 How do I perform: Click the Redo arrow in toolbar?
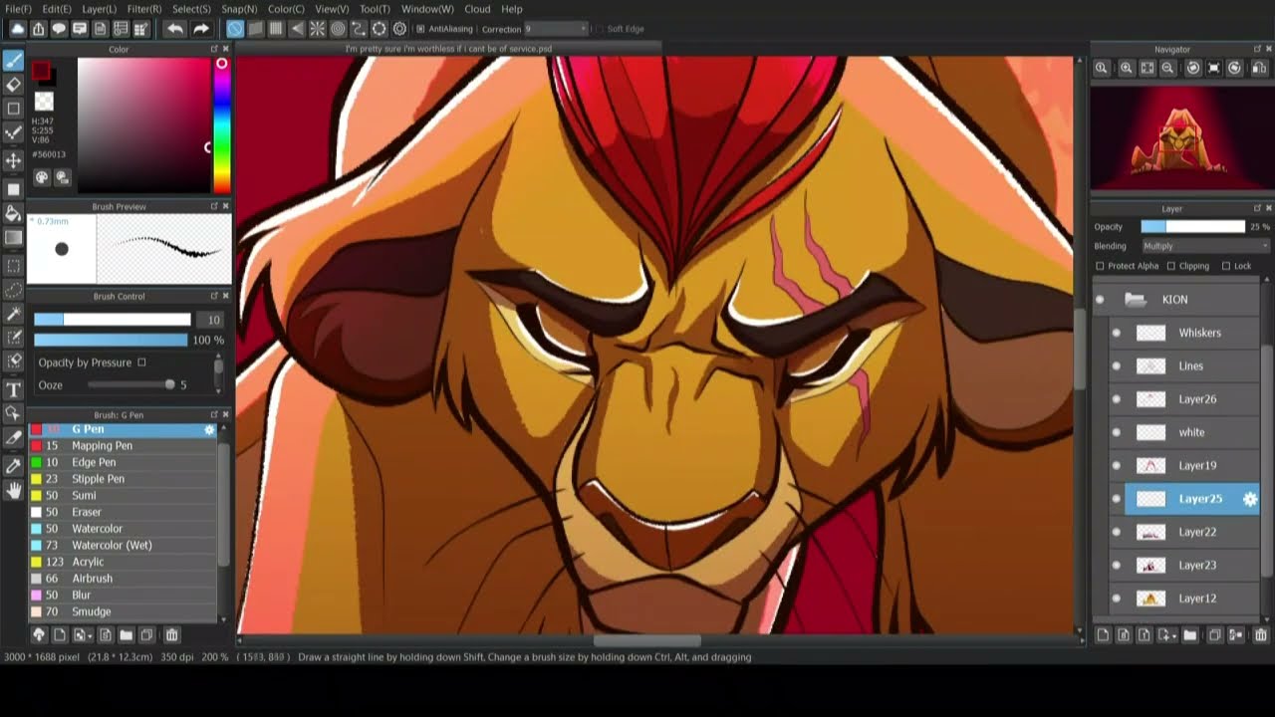pos(200,29)
